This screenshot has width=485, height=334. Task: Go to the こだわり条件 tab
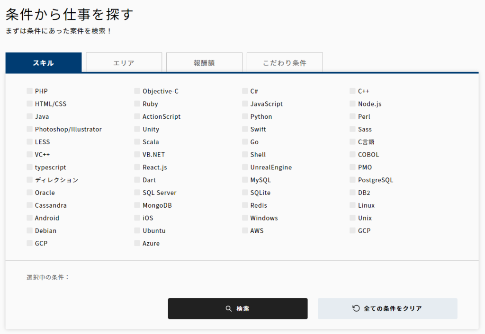coord(285,63)
